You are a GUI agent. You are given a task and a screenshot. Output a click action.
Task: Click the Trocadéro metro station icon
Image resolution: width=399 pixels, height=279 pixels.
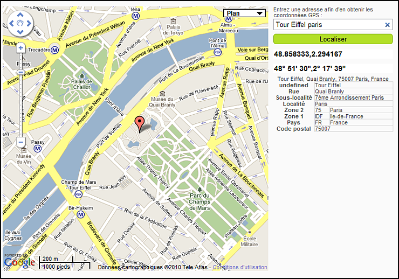[x=54, y=50]
